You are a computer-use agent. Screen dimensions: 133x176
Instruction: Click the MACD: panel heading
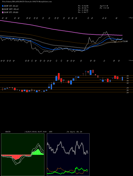(x=8, y=132)
